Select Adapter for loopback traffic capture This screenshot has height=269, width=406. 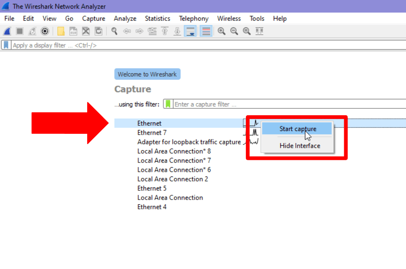[189, 142]
